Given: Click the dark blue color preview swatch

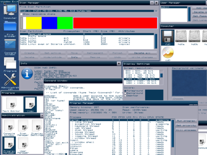Looking at the screenshot, I should tap(154, 95).
